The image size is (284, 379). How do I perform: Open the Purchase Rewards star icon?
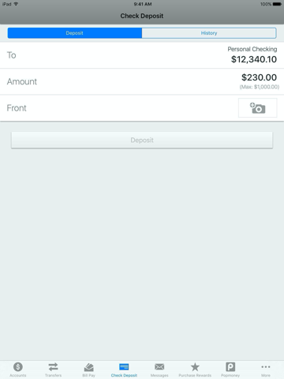tap(195, 366)
